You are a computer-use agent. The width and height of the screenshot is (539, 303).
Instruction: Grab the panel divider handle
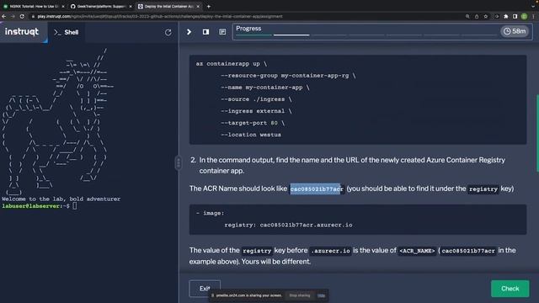click(178, 162)
